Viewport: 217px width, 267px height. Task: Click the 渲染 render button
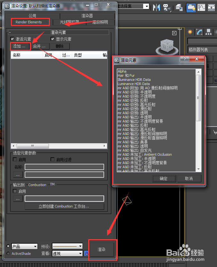pos(102,249)
